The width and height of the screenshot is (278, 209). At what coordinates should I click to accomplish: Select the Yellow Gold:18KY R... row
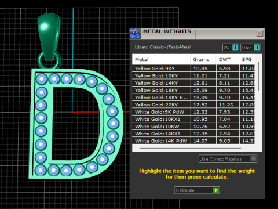coord(193,98)
